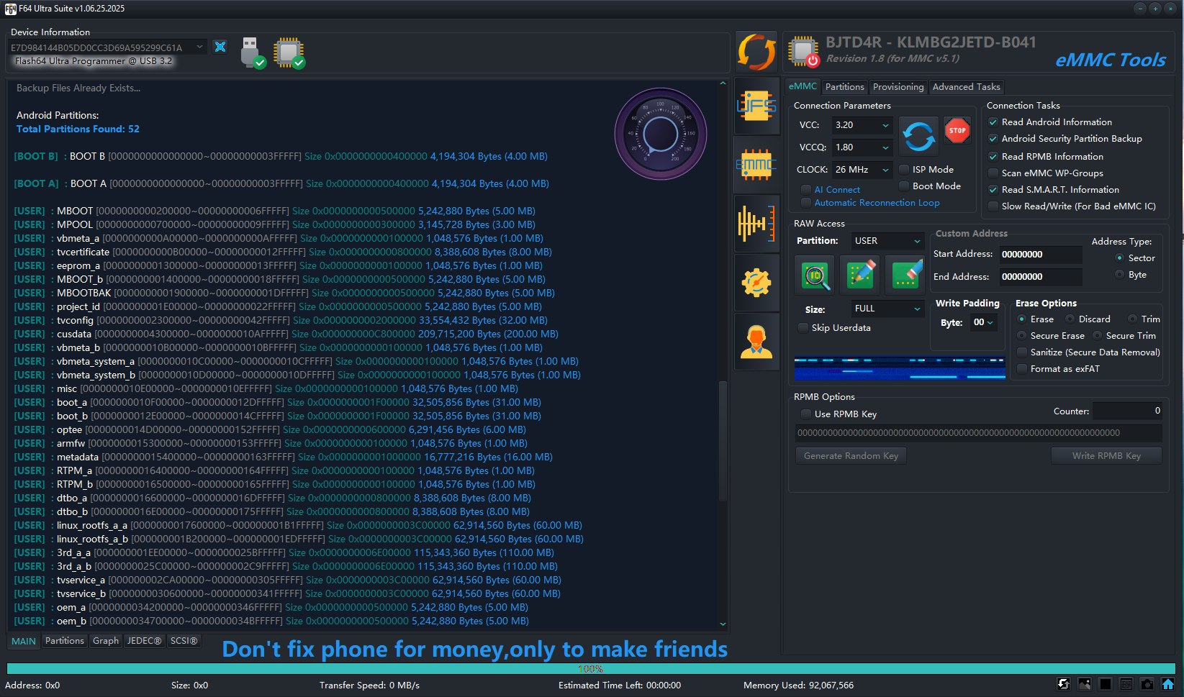
Task: Click the write chip pencil icon
Action: pyautogui.click(x=860, y=275)
